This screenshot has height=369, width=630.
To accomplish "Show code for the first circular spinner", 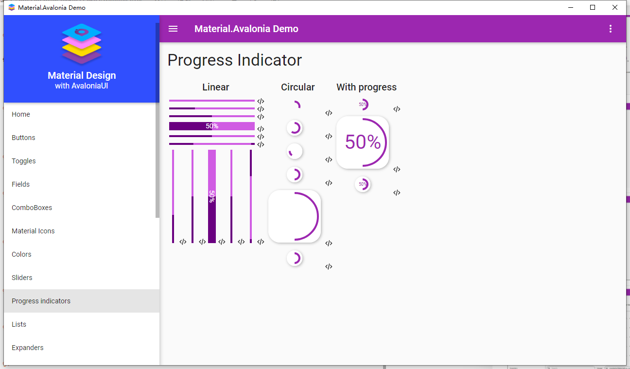I will pos(329,113).
